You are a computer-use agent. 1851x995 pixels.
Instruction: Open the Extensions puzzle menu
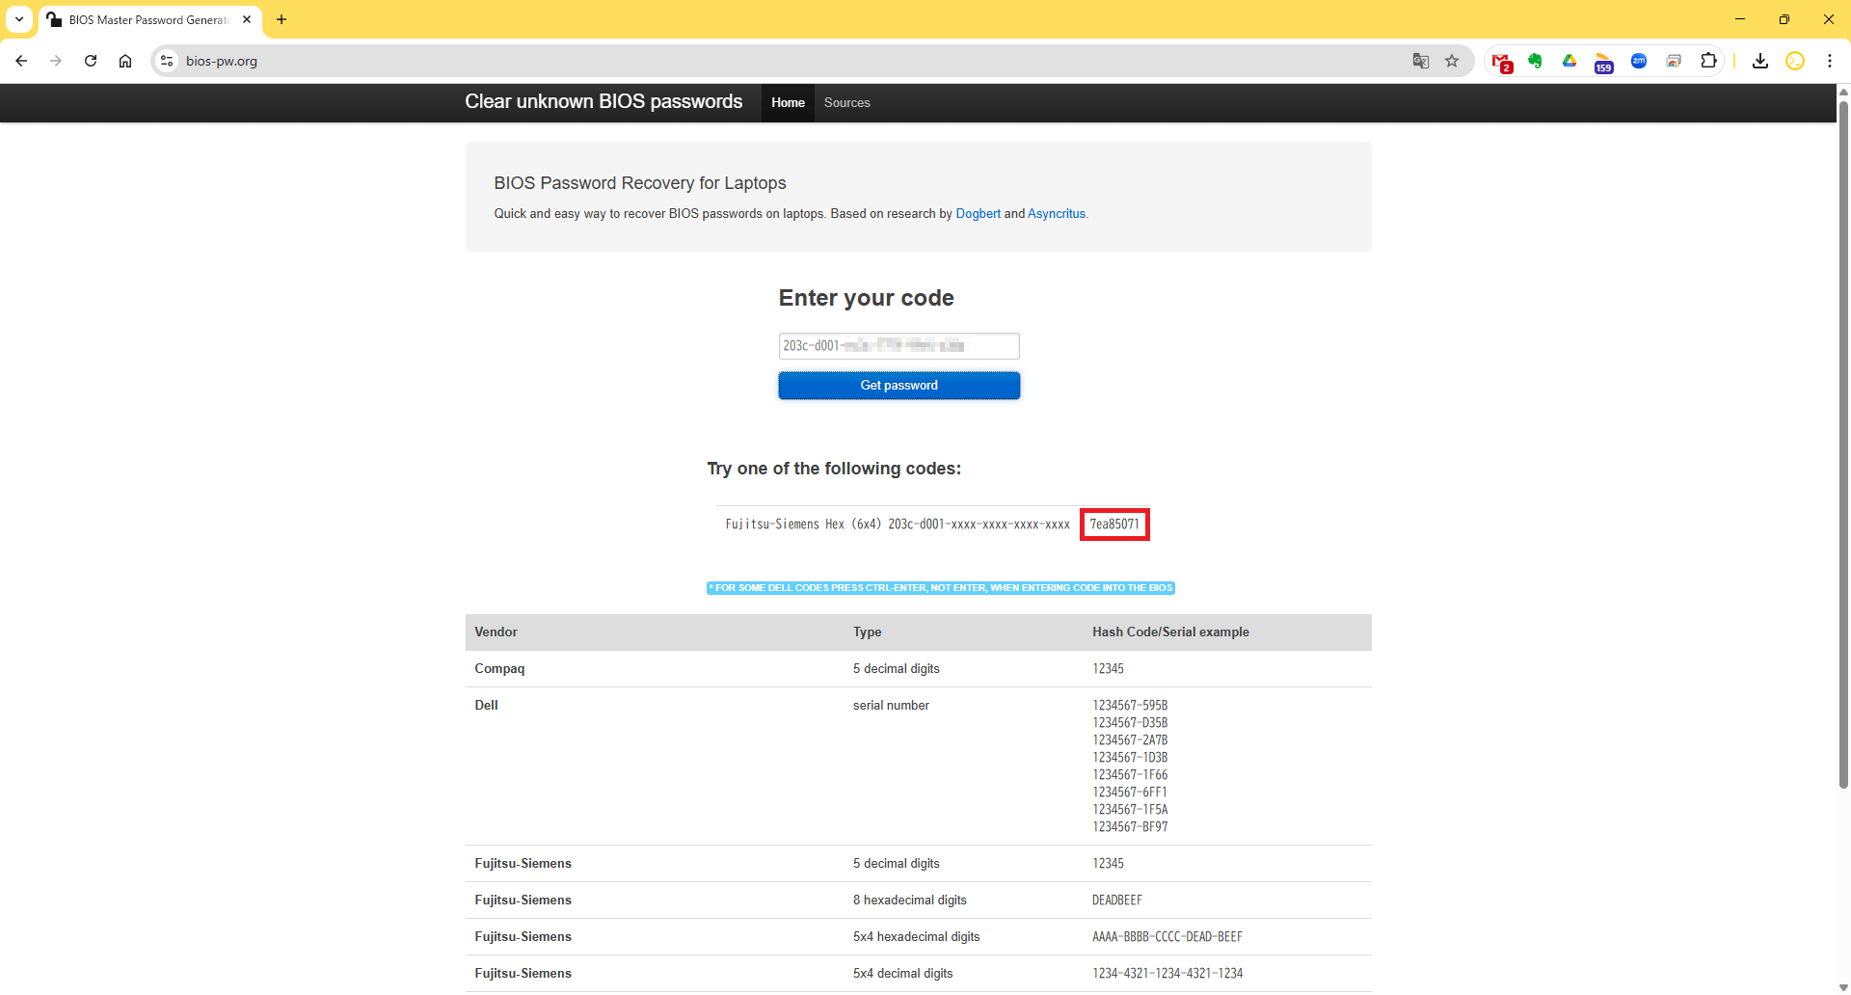[x=1708, y=61]
